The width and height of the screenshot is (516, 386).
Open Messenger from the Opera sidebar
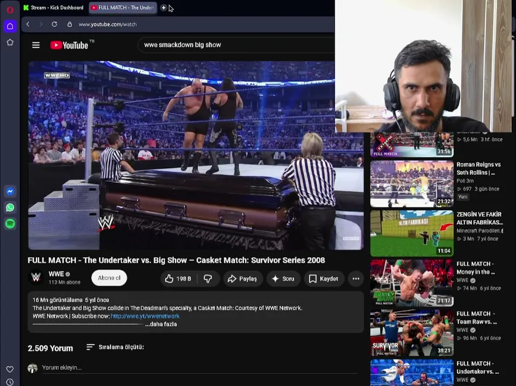(x=10, y=191)
